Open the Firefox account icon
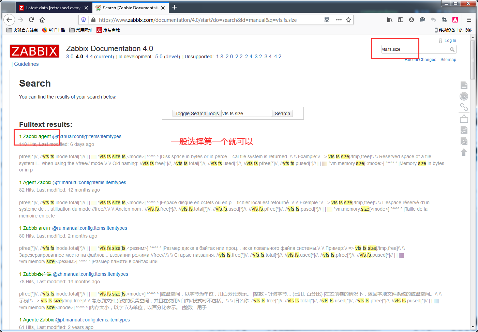 (412, 20)
